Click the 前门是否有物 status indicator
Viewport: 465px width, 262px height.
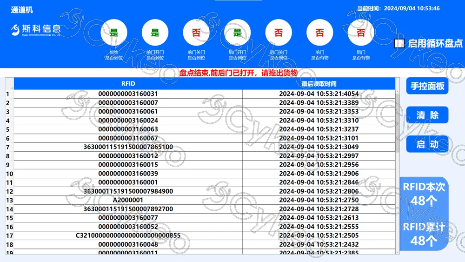319,33
